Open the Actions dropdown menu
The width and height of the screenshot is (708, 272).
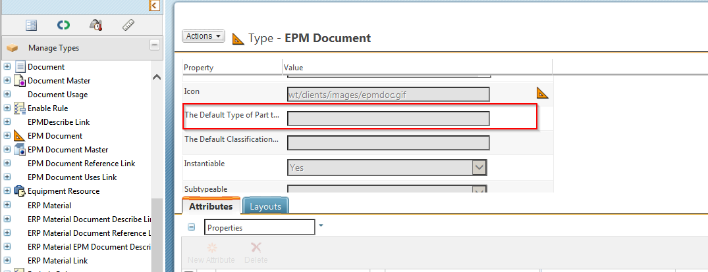(204, 36)
